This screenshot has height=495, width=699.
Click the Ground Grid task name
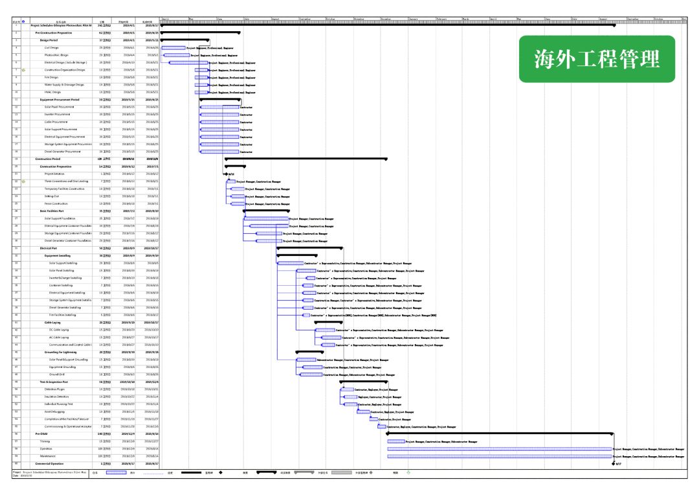coord(56,374)
